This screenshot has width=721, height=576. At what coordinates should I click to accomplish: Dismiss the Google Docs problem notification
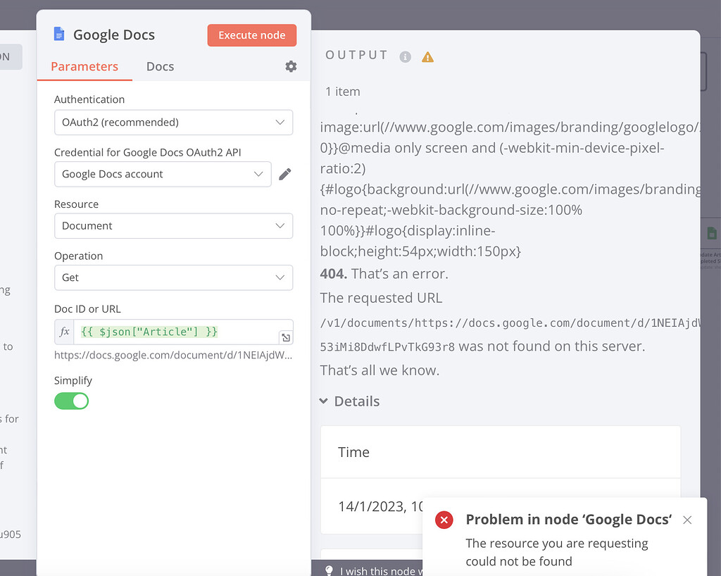[x=687, y=520]
